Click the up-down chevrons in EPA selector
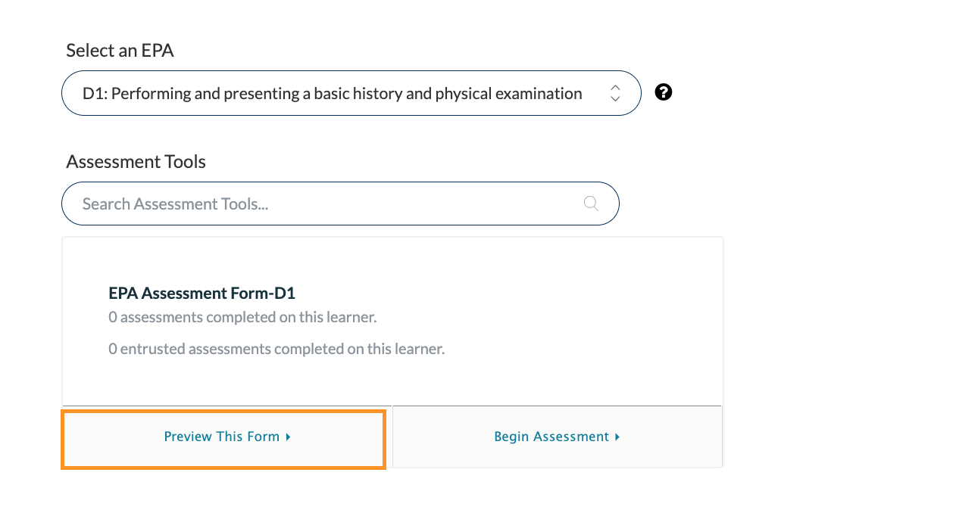 click(615, 93)
